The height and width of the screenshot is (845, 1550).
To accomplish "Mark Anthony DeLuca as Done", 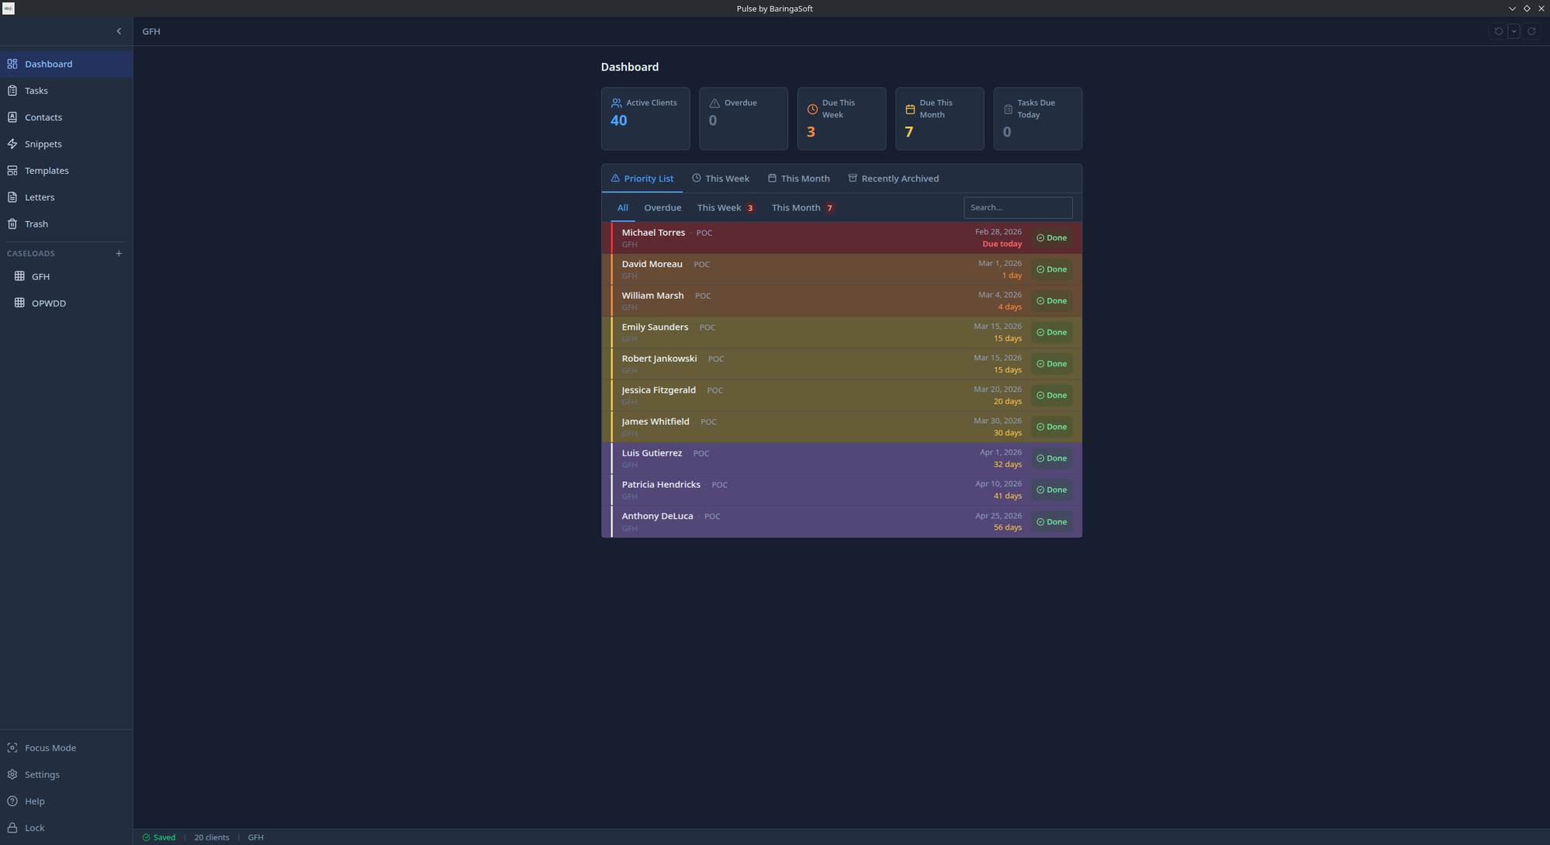I will 1051,521.
